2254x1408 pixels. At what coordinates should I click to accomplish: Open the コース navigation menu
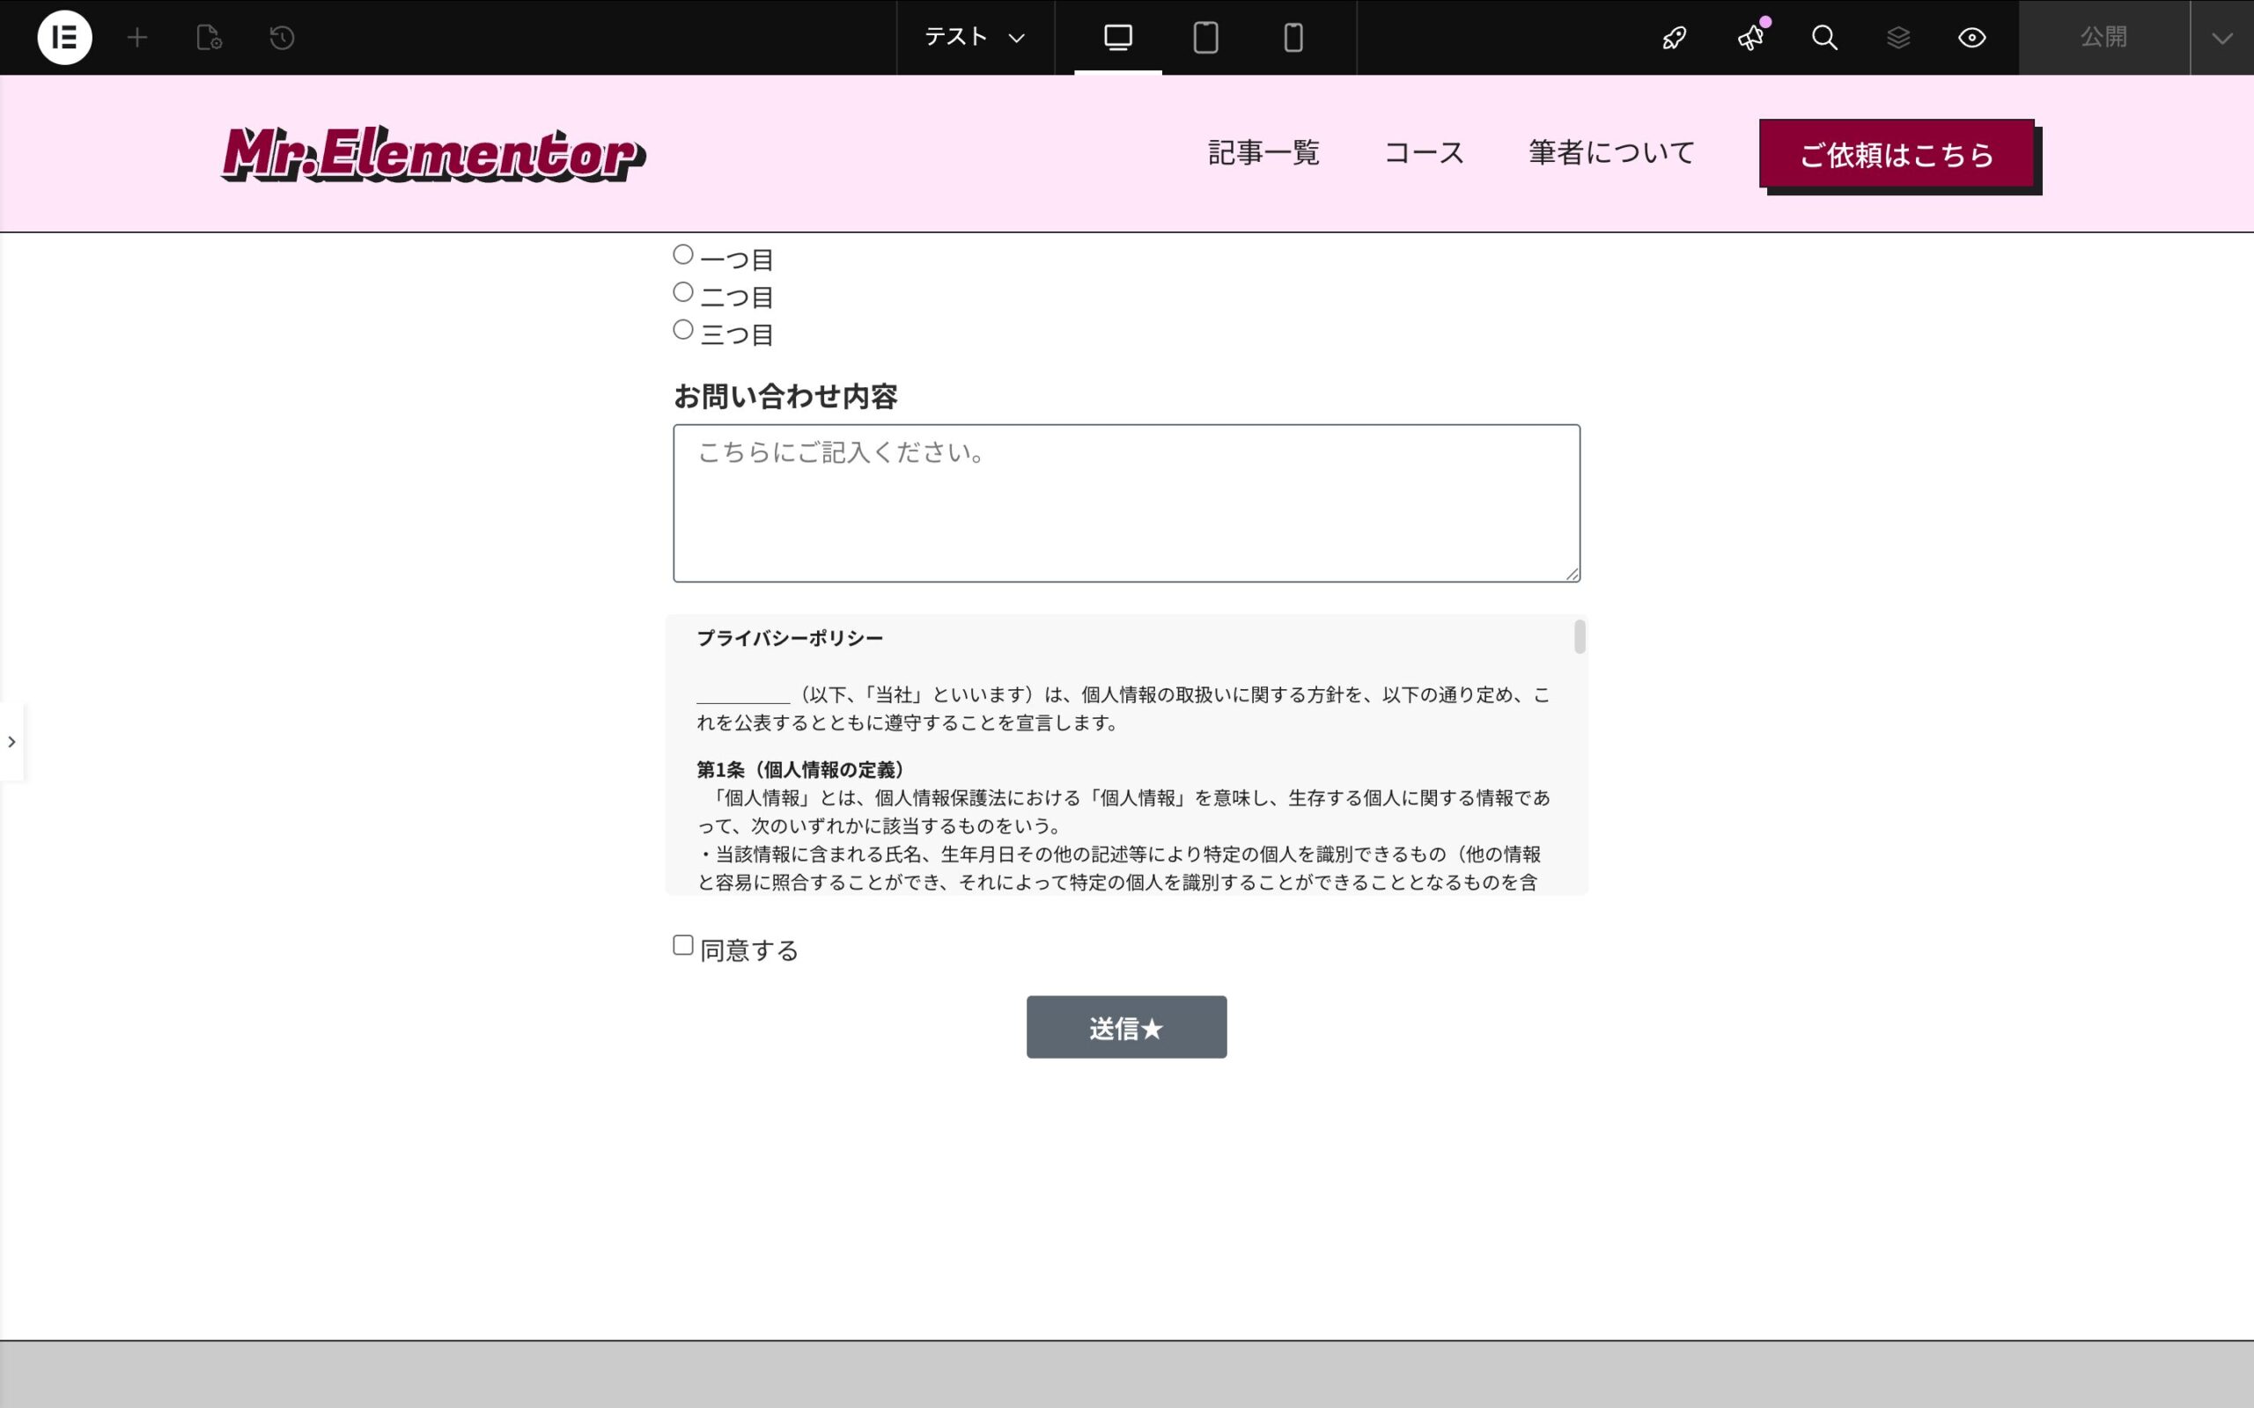point(1423,151)
